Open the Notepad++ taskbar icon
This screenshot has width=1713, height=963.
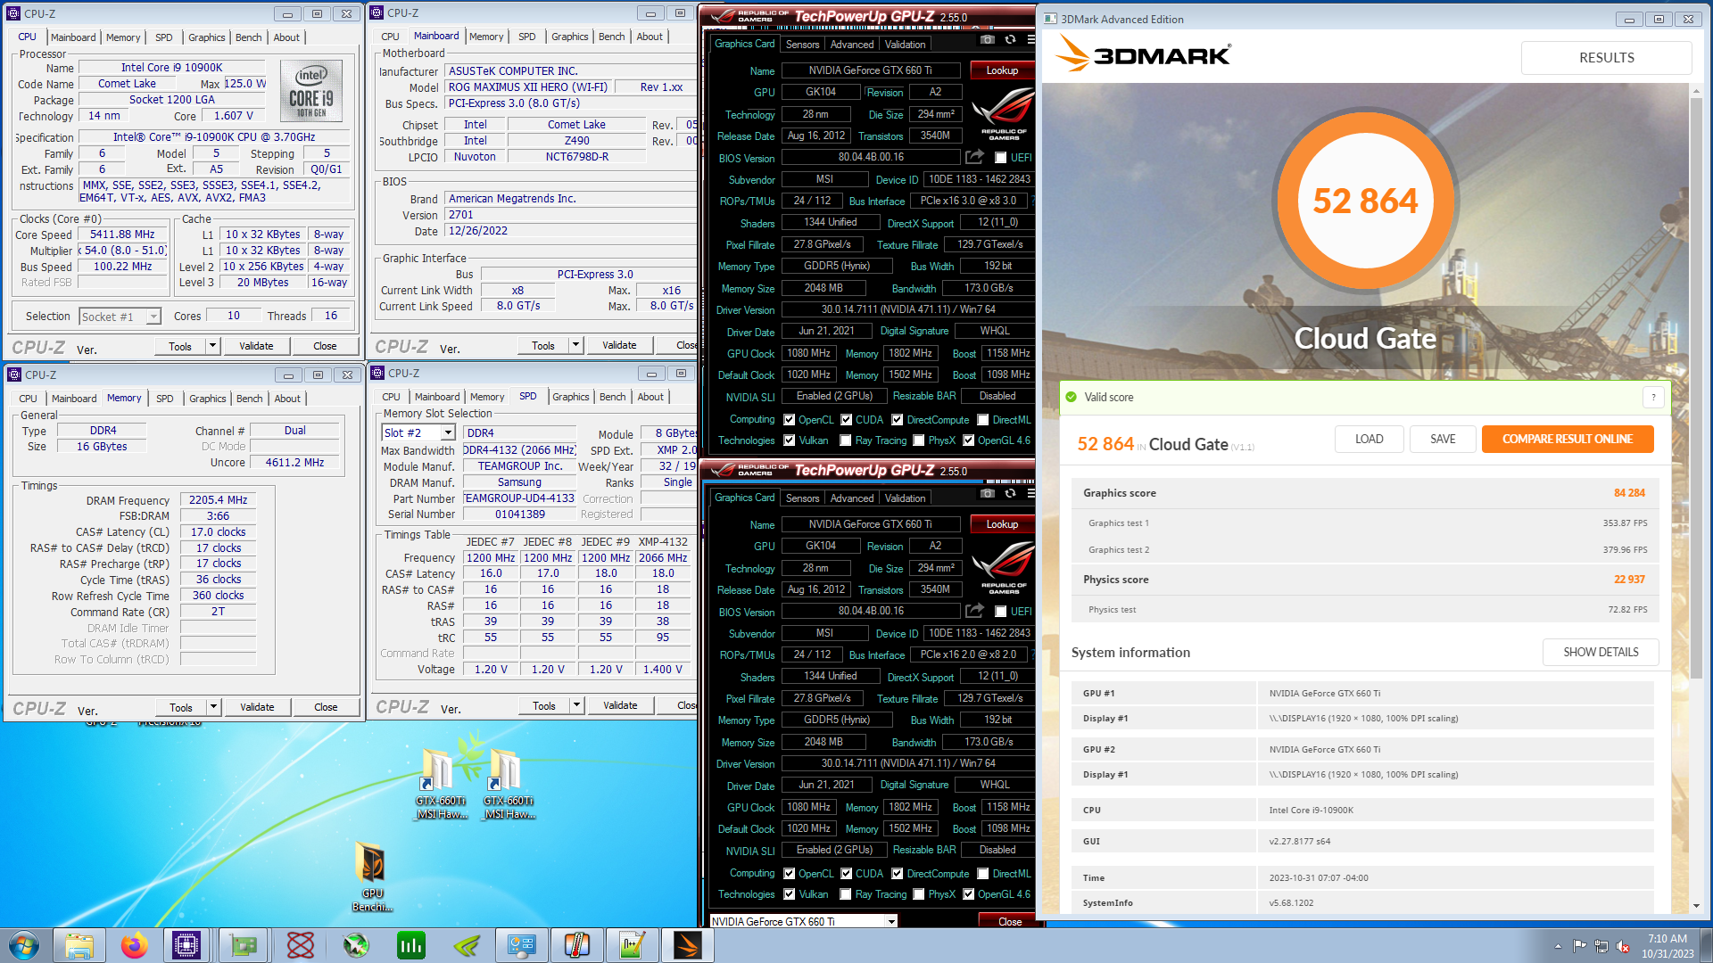tap(633, 944)
